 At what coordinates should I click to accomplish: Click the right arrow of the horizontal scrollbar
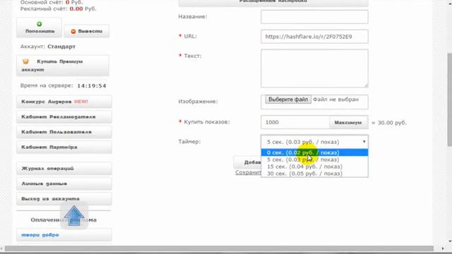443,248
